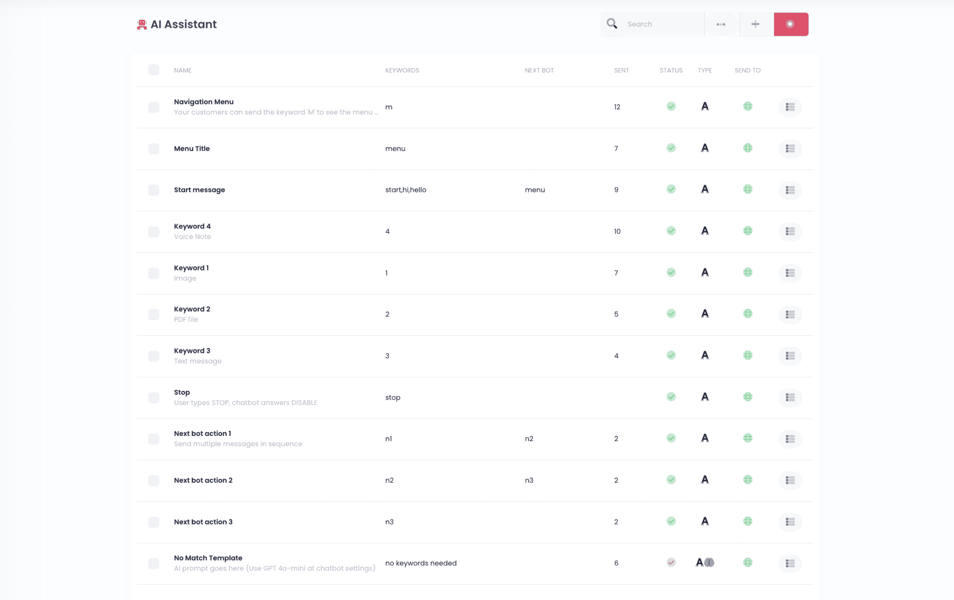Click send-to globe icon for Start message
Screen dimensions: 954x600
coord(747,189)
